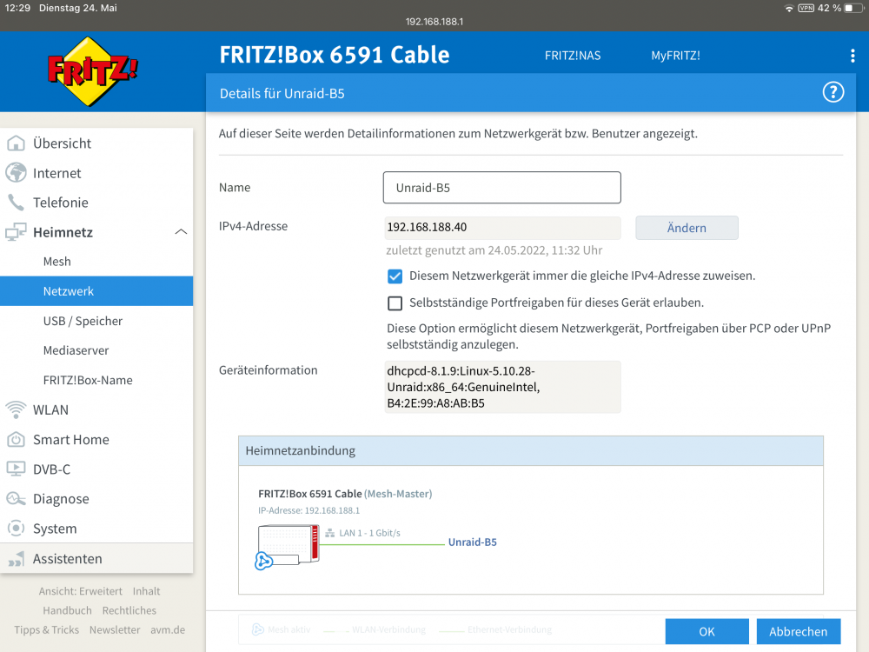The width and height of the screenshot is (869, 652).
Task: Click the WLAN wifi icon
Action: [x=16, y=409]
